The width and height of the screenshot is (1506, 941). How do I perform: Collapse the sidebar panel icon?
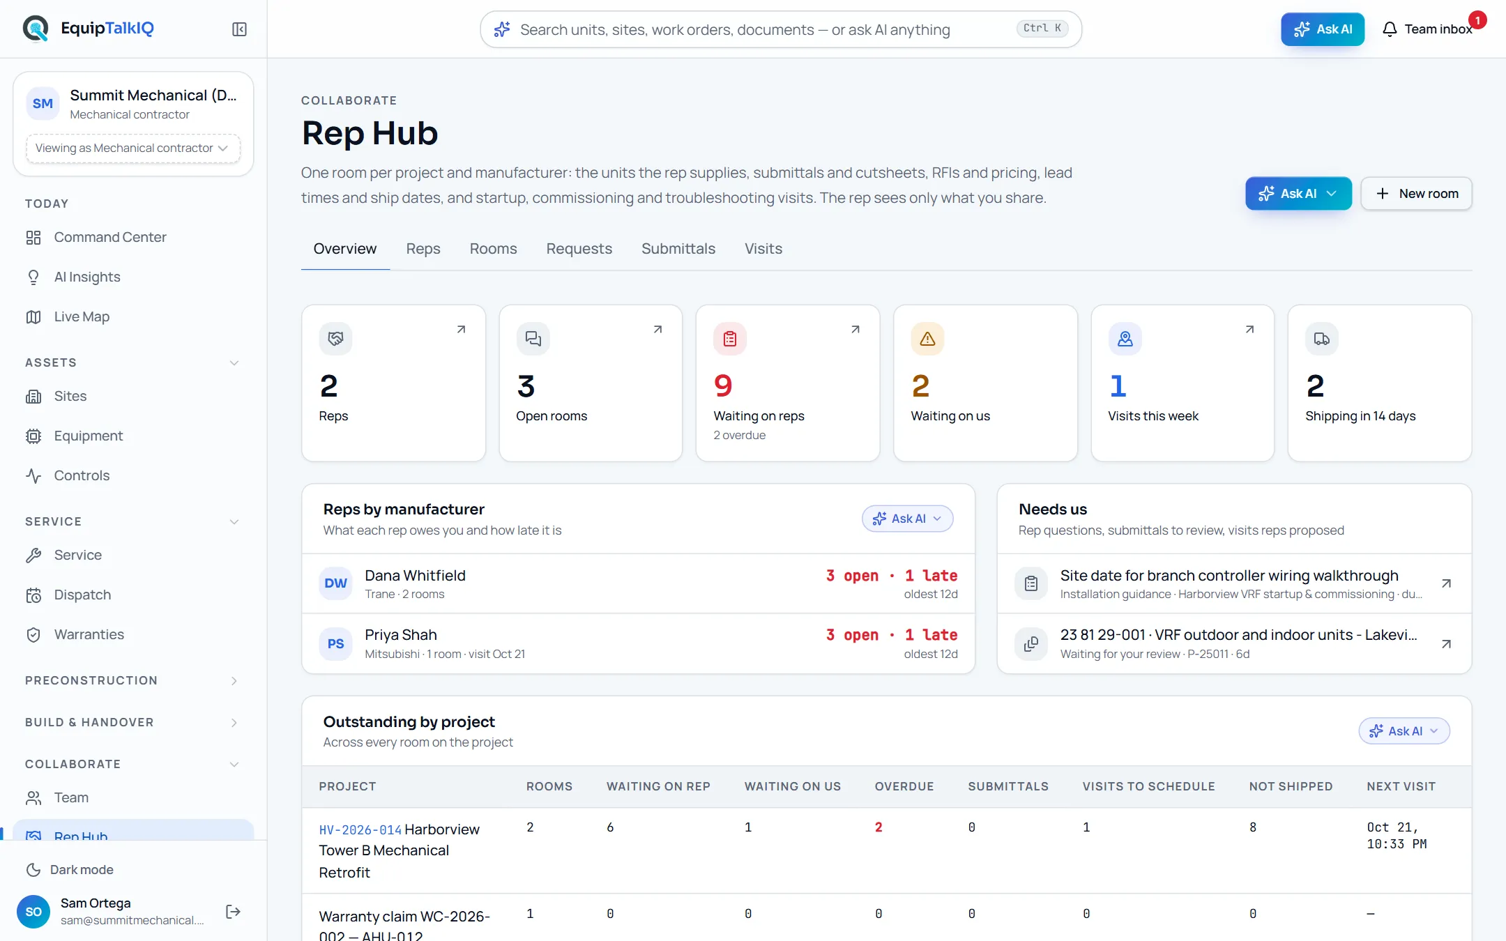click(239, 29)
